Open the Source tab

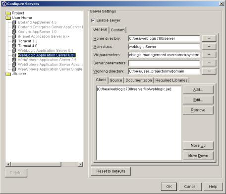(x=116, y=80)
